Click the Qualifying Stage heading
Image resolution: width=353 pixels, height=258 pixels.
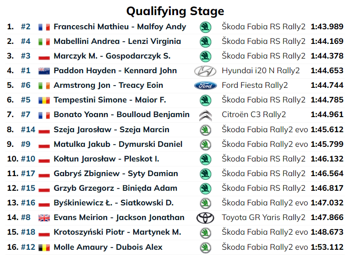pyautogui.click(x=175, y=11)
